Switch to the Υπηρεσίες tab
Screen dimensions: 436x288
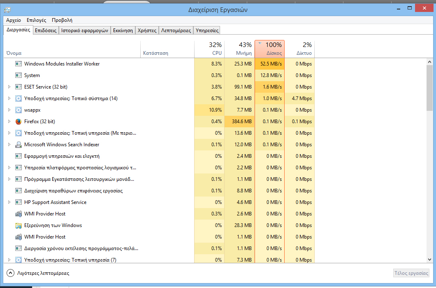point(207,30)
